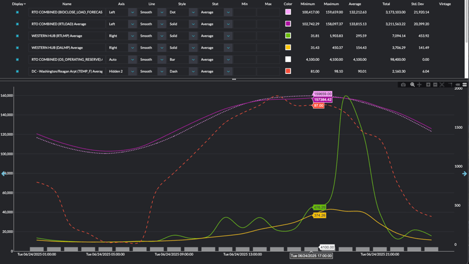The width and height of the screenshot is (469, 264).
Task: Click the Minimum column header
Action: point(308,4)
